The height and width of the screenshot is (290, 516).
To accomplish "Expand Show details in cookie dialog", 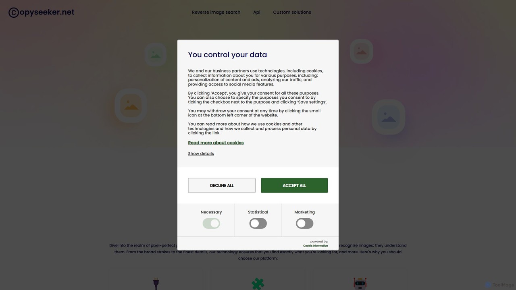I will pyautogui.click(x=201, y=153).
